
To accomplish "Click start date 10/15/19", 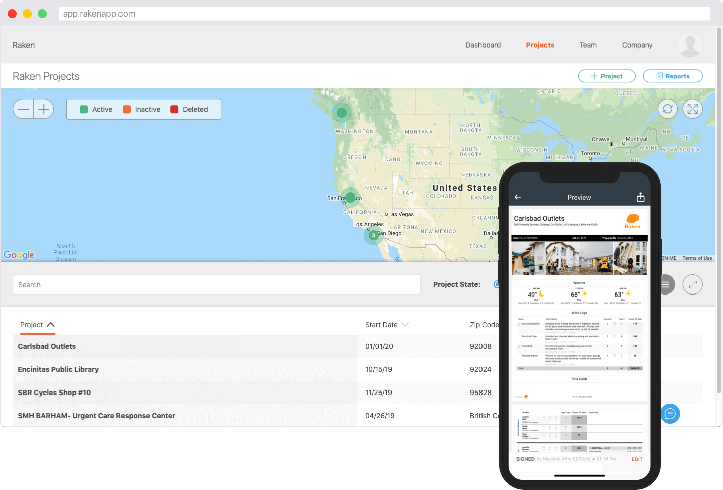I will click(379, 369).
